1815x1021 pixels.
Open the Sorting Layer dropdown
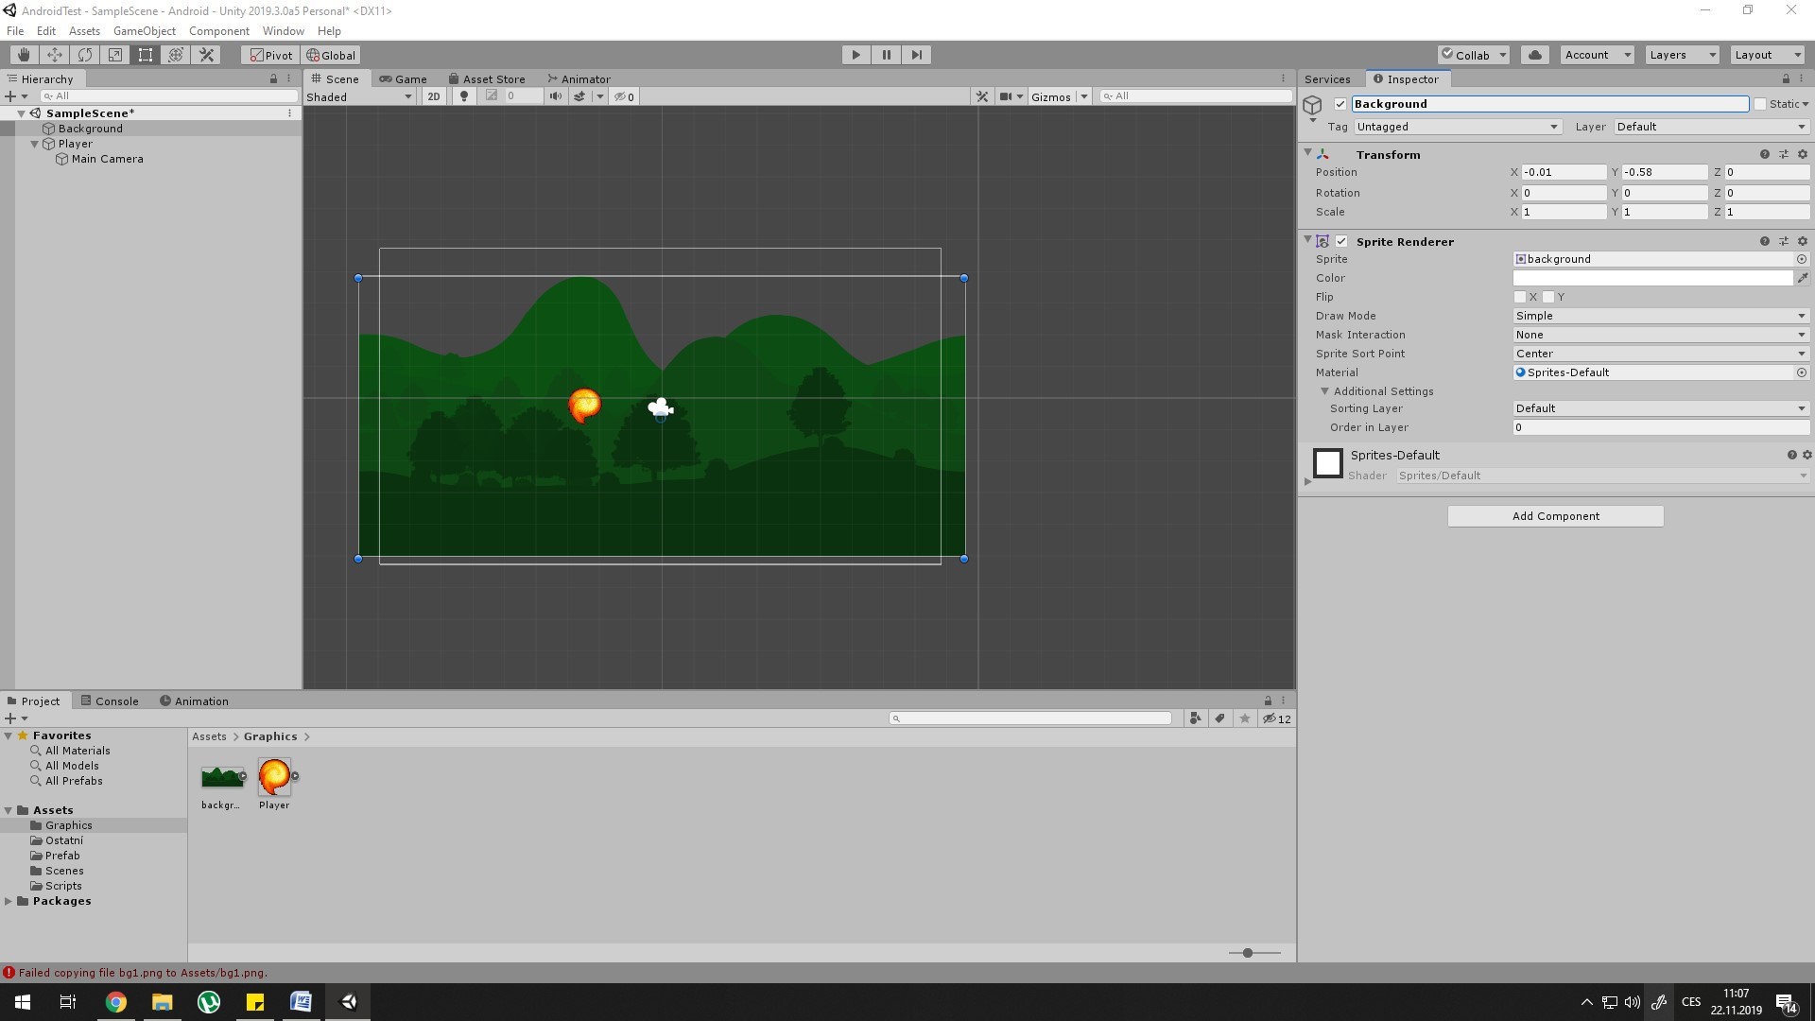pos(1659,408)
